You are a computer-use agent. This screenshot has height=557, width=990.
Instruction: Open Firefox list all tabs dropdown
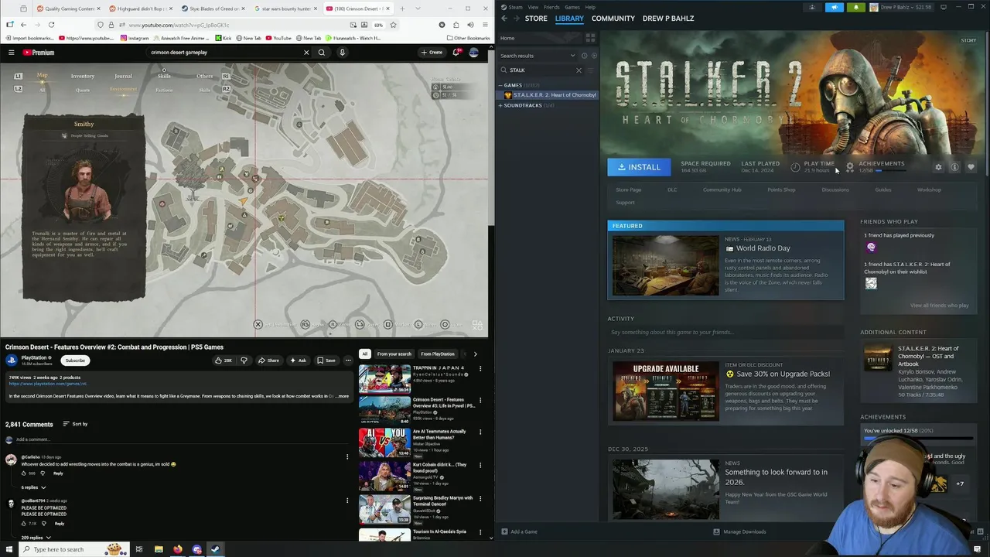coord(418,9)
